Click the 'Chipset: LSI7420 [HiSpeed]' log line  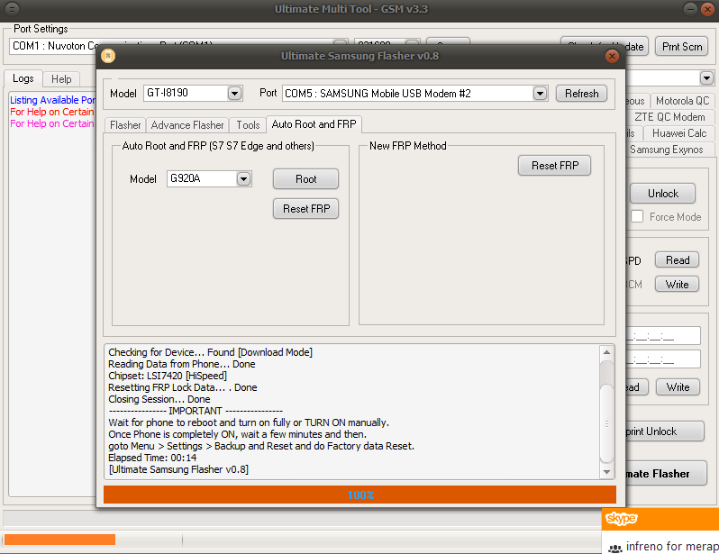[x=168, y=376]
